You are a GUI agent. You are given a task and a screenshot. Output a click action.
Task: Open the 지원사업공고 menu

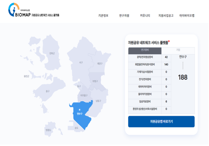pos(166,16)
